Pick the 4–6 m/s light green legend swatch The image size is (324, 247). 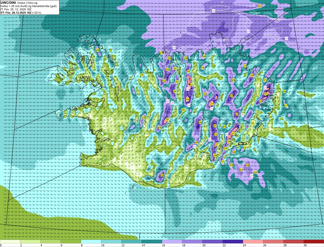click(51, 242)
